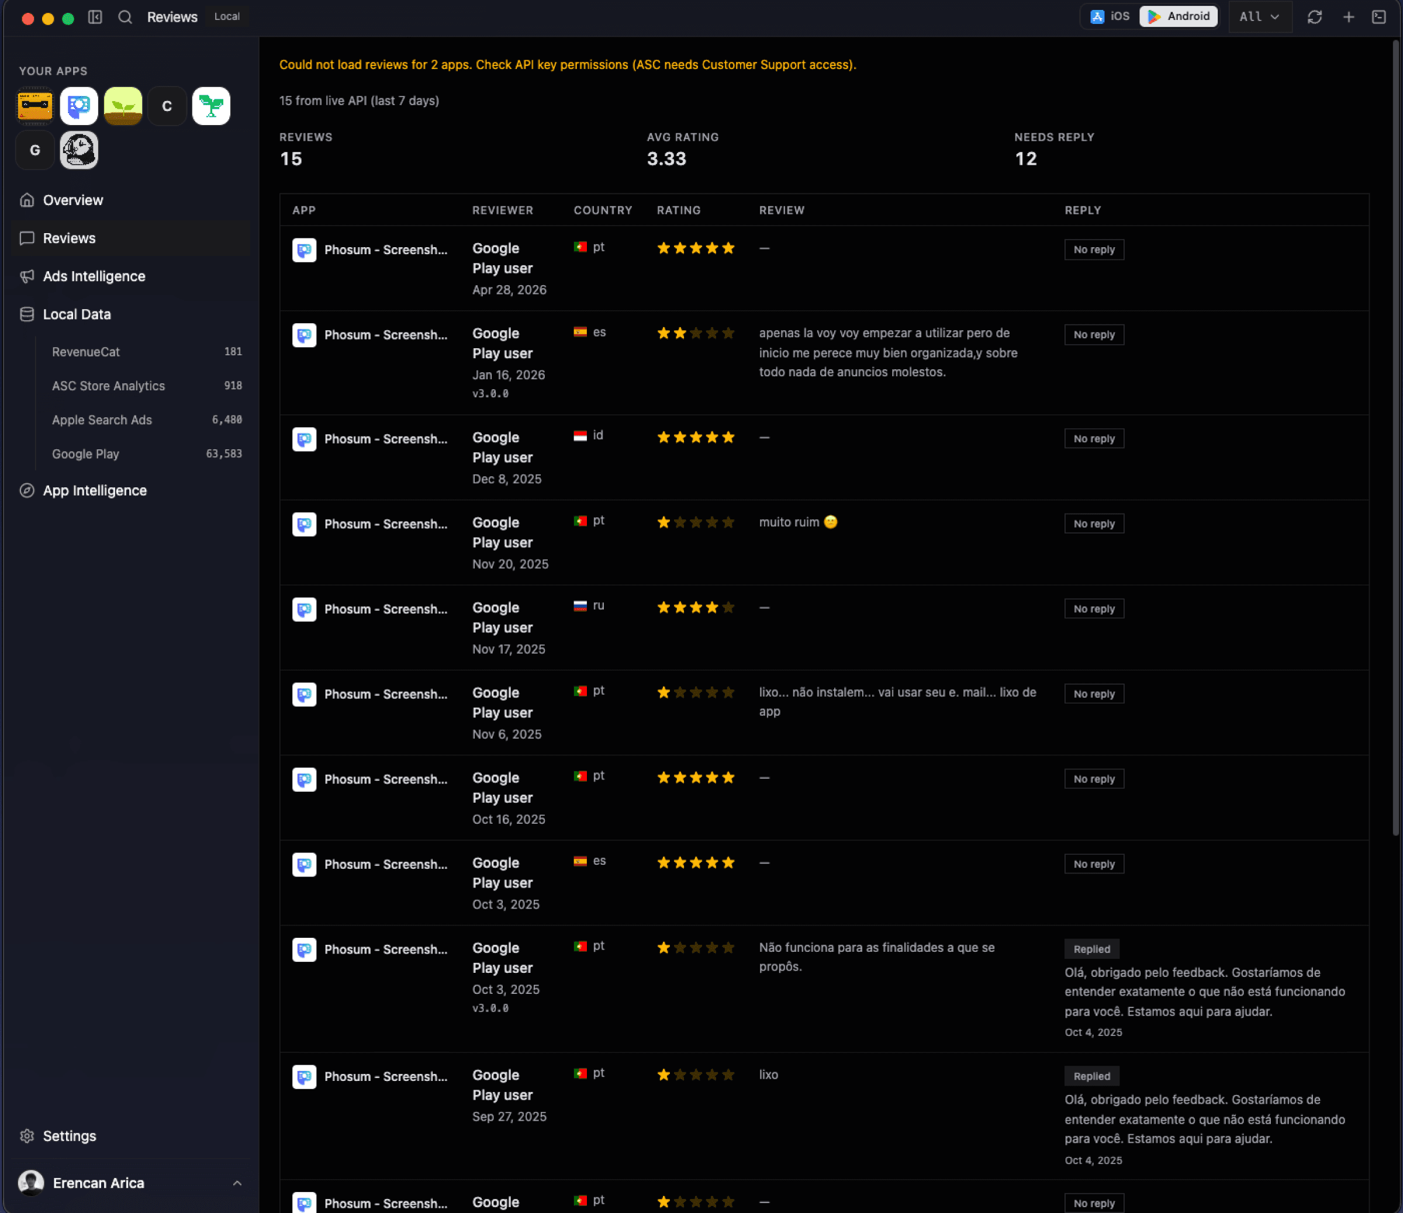Switch platform filter to Android
This screenshot has width=1403, height=1213.
[1179, 16]
